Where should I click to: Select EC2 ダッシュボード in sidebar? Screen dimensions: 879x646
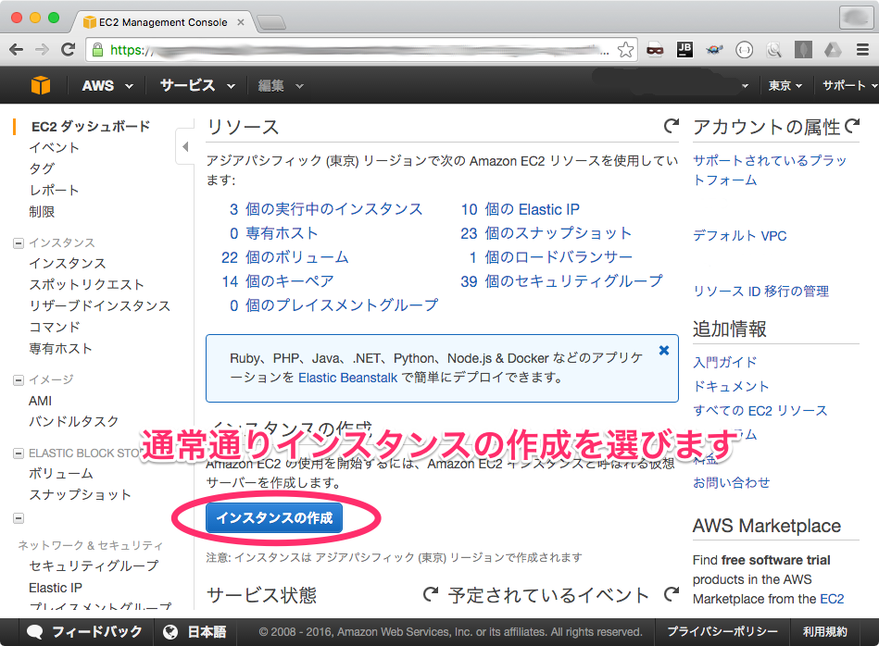[91, 127]
